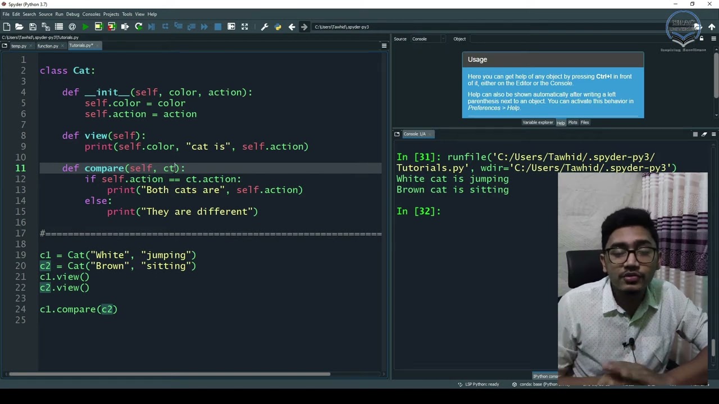Viewport: 719px width, 404px height.
Task: Open the Edit menu
Action: [16, 14]
